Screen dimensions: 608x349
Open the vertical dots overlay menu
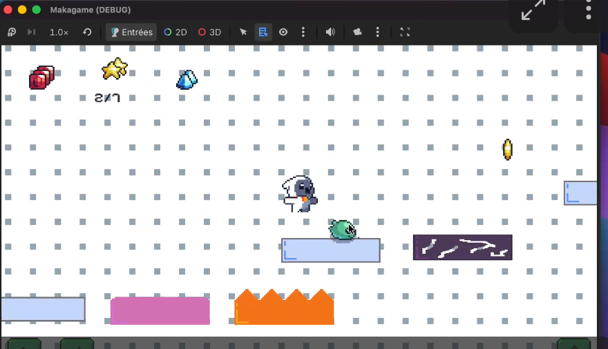588,10
